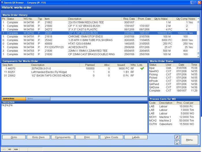The height and width of the screenshot is (152, 202).
Task: Click the Complete status row dated 18/01/07
Action: [x=174, y=90]
